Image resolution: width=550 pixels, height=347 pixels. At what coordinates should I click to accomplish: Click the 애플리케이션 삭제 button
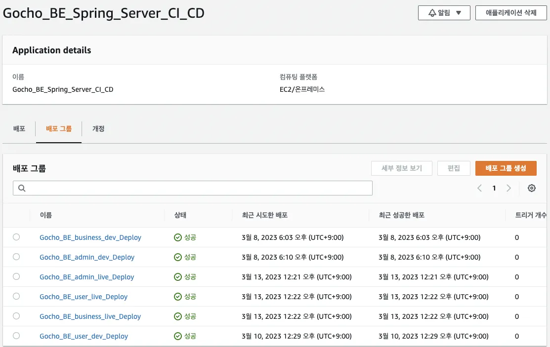tap(511, 13)
